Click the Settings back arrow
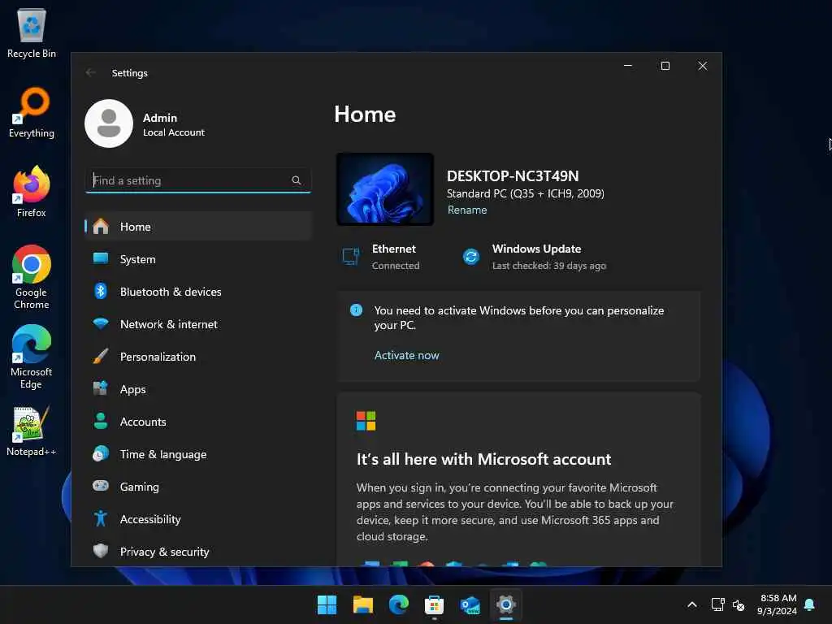832x624 pixels. coord(91,72)
